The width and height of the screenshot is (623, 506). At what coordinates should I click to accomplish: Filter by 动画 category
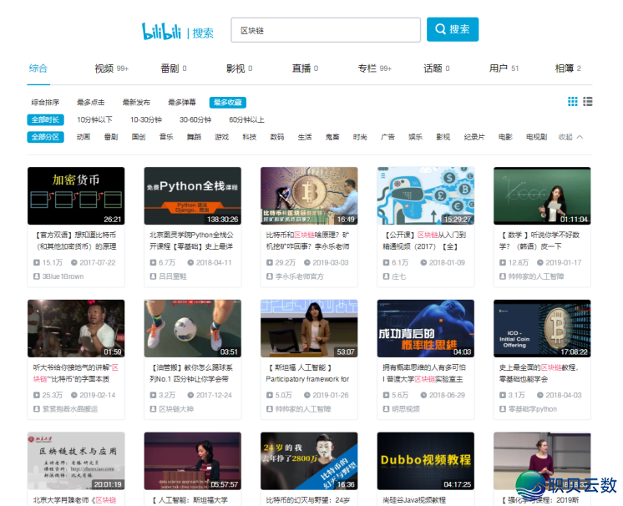tap(84, 137)
